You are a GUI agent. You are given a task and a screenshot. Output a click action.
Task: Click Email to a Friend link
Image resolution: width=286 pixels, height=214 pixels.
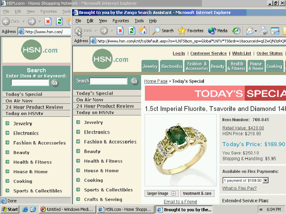[180, 202]
